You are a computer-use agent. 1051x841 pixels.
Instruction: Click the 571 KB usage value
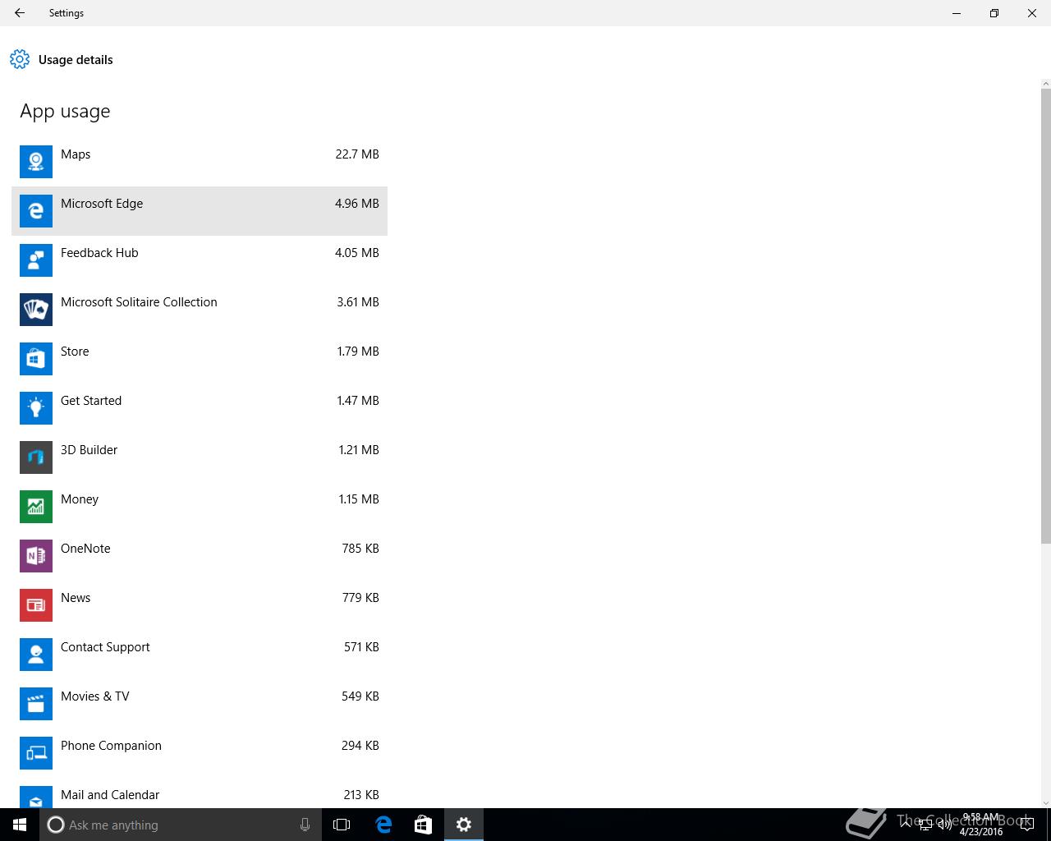(361, 647)
